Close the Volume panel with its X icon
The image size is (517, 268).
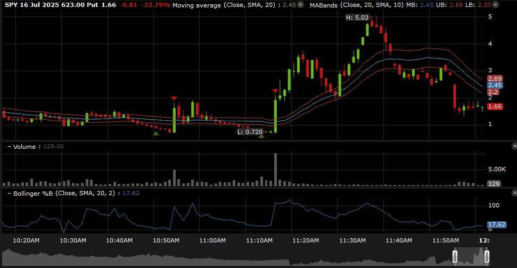tap(514, 146)
